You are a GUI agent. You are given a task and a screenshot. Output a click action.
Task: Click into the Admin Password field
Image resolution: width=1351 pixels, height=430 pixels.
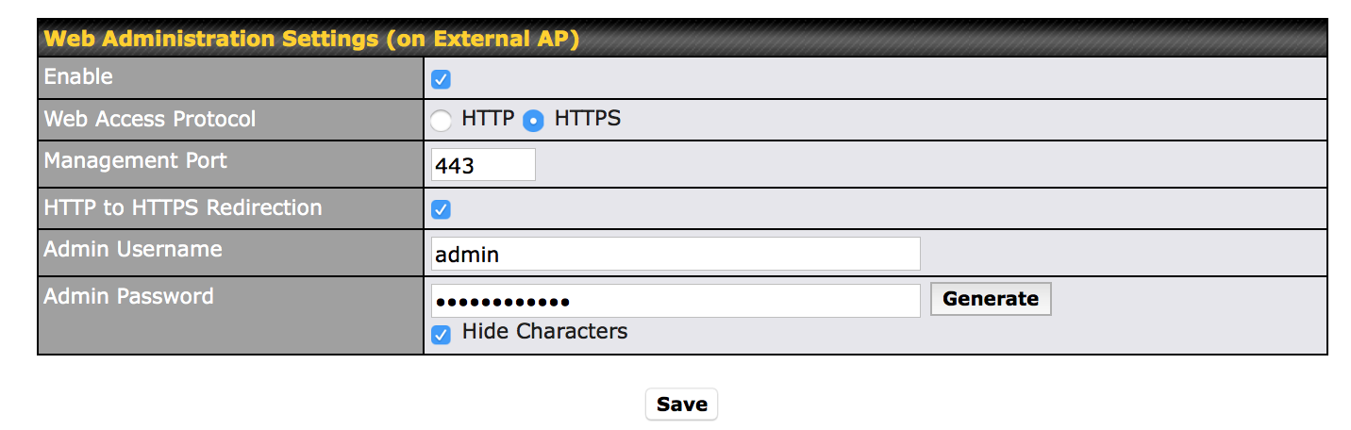point(675,301)
